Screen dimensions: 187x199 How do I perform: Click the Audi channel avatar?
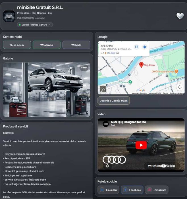pos(106,124)
